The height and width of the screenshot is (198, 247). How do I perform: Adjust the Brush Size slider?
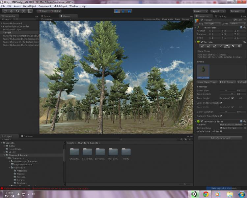226,90
